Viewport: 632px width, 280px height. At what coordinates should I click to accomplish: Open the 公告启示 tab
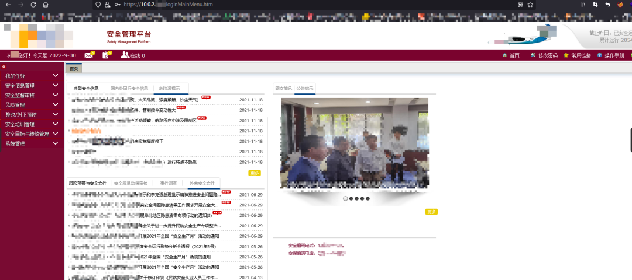pyautogui.click(x=305, y=89)
